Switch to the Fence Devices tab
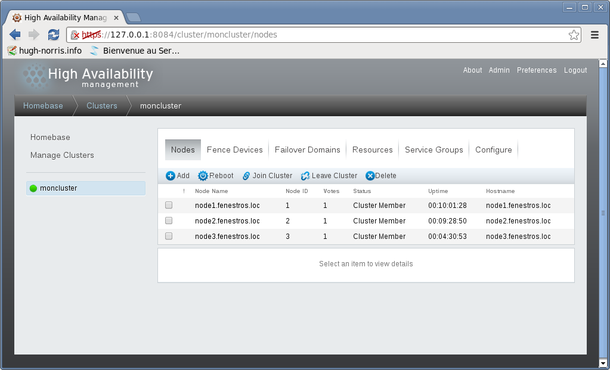The image size is (610, 370). (x=234, y=150)
